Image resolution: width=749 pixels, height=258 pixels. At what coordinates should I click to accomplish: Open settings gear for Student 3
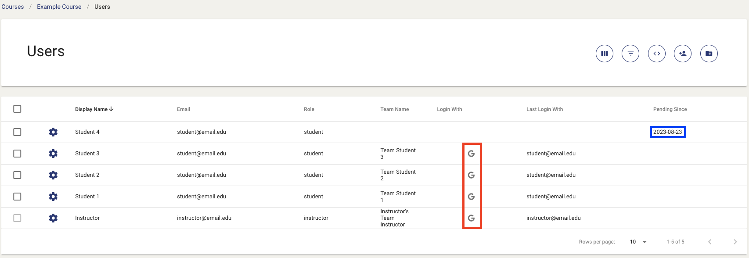pos(53,154)
